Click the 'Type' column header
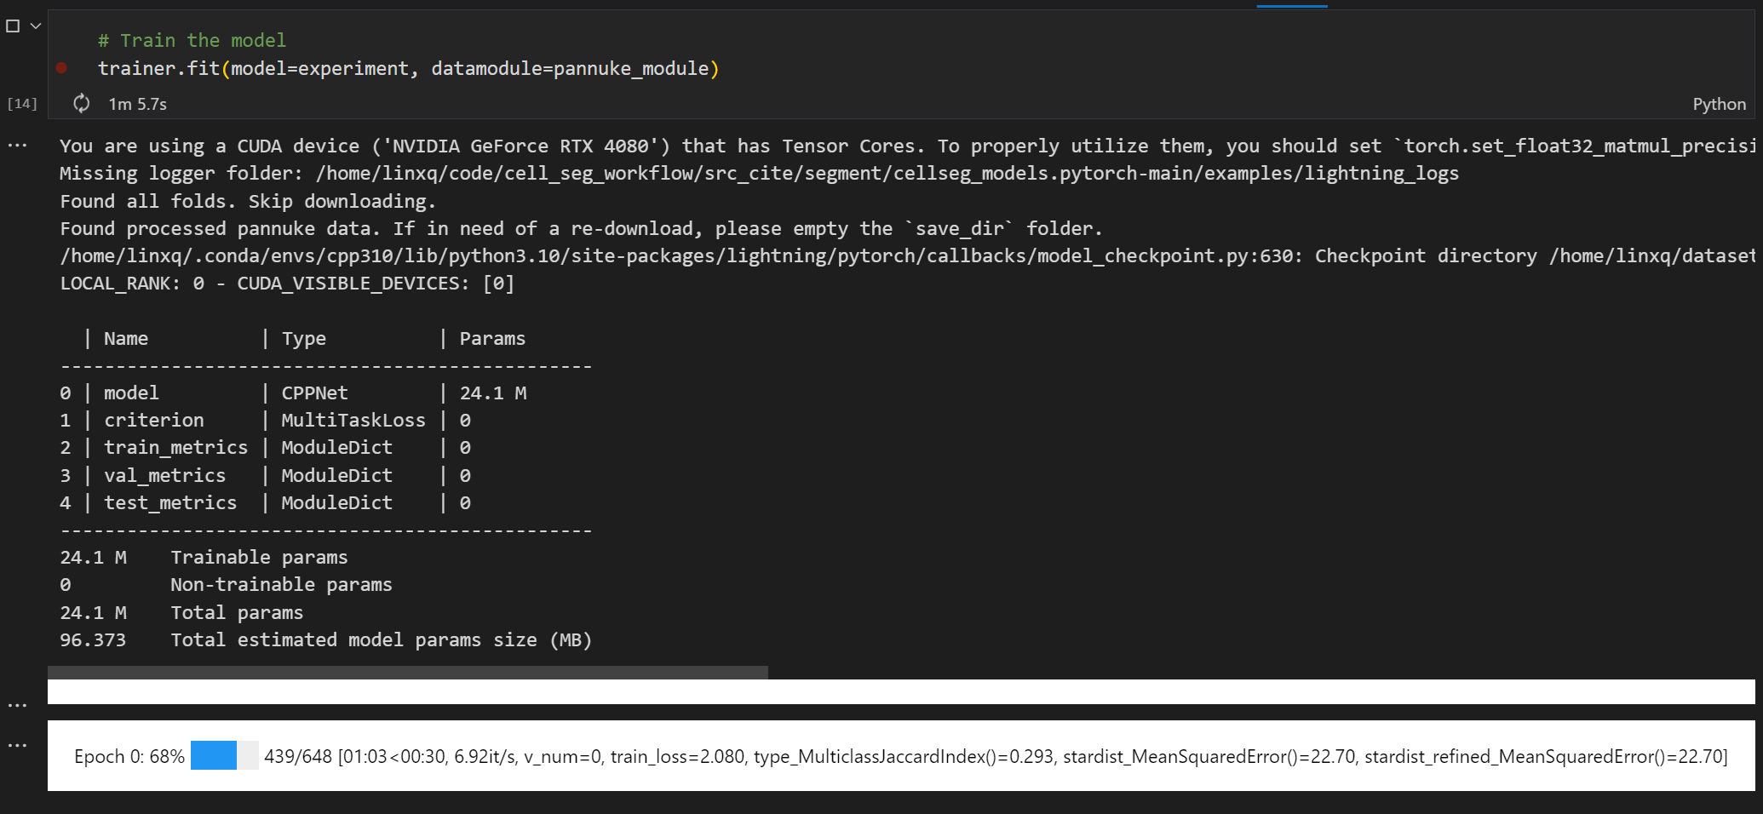The image size is (1763, 814). tap(303, 338)
